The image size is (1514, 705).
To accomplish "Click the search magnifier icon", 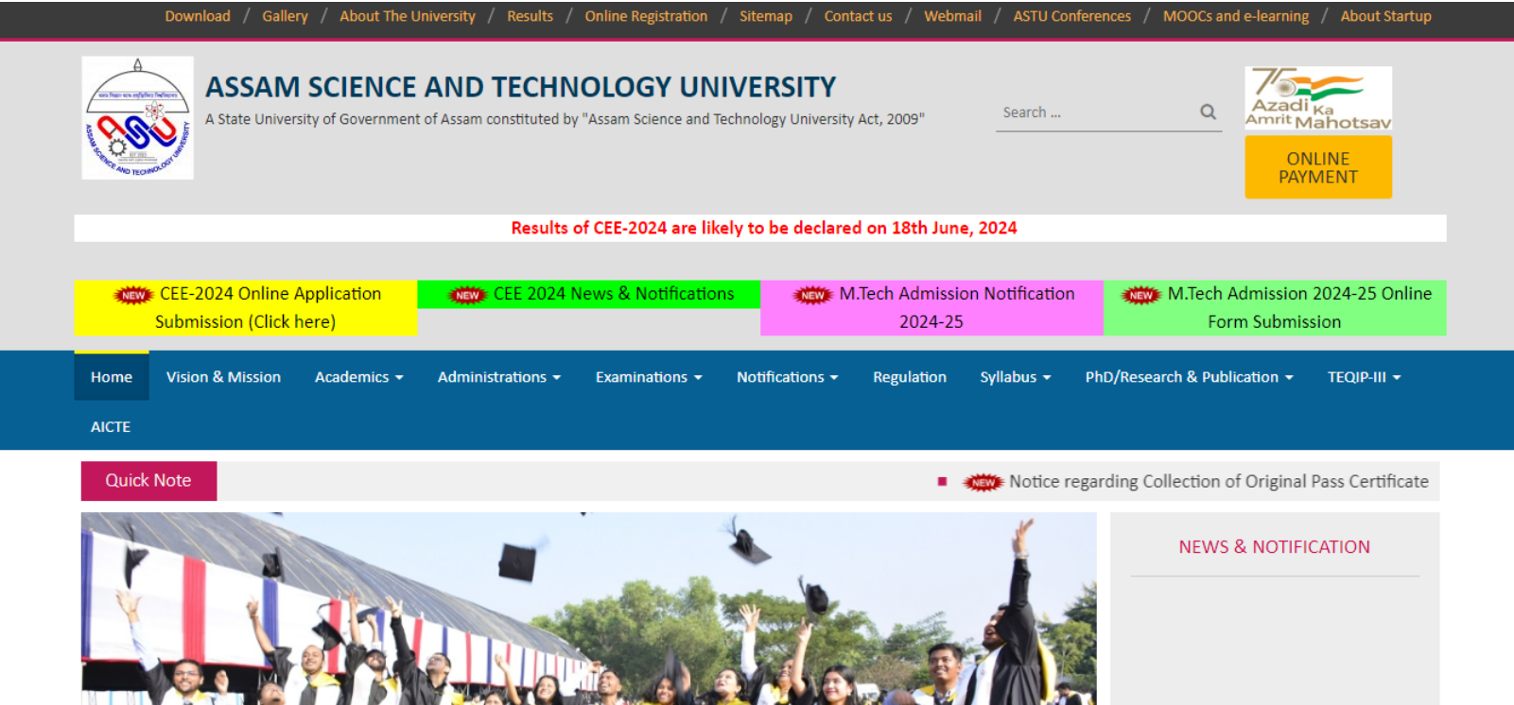I will [x=1208, y=112].
